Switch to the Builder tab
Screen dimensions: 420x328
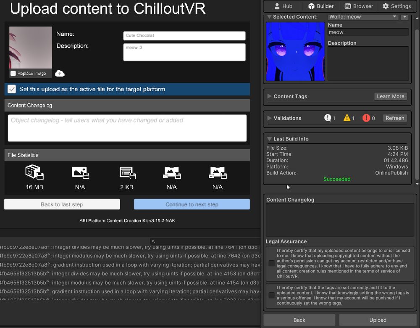321,6
